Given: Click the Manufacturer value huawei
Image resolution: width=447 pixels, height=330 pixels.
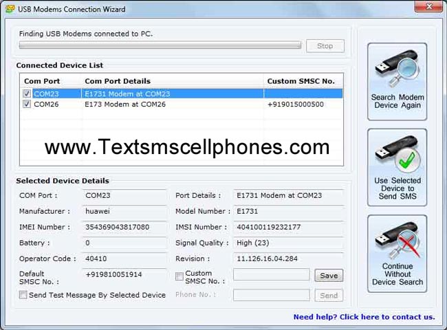Looking at the screenshot, I should [124, 211].
